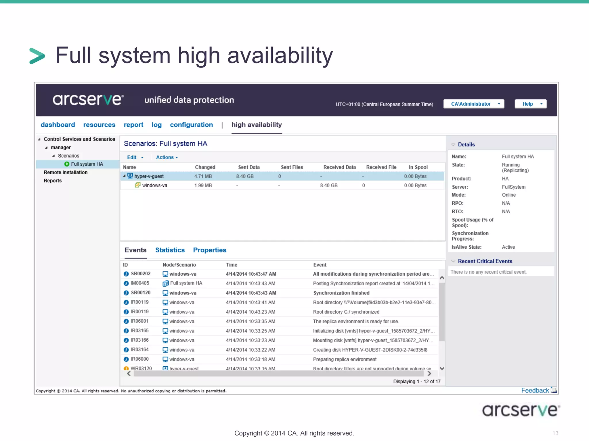Image resolution: width=589 pixels, height=441 pixels.
Task: Collapse the hyper-v-guest row
Action: [x=124, y=176]
